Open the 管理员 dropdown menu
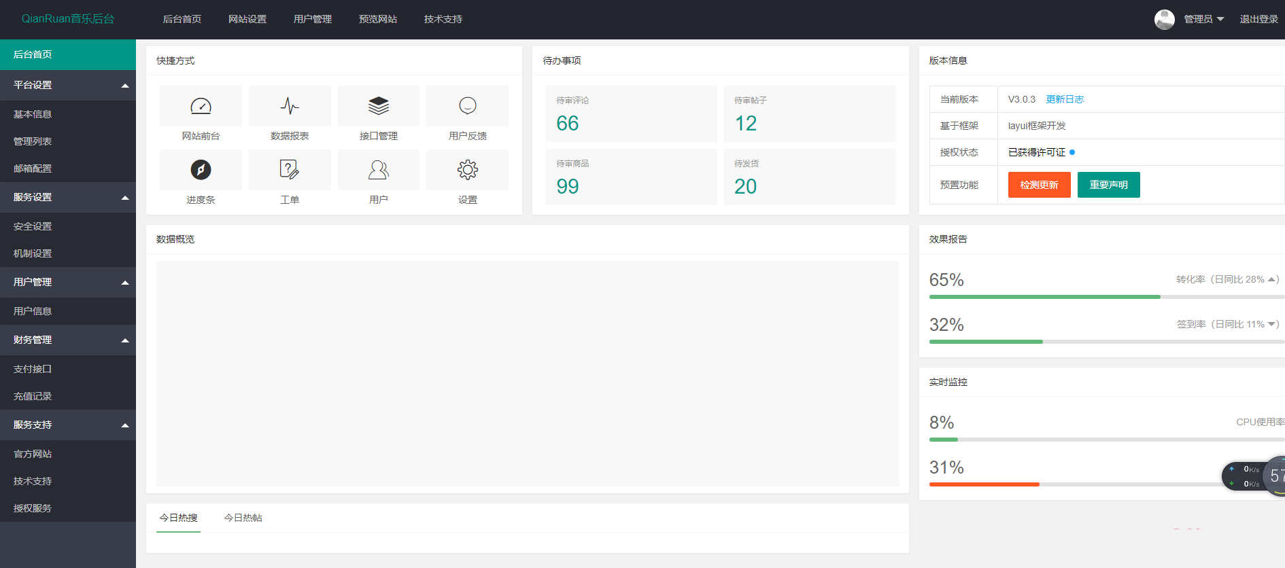This screenshot has width=1285, height=568. coord(1203,19)
